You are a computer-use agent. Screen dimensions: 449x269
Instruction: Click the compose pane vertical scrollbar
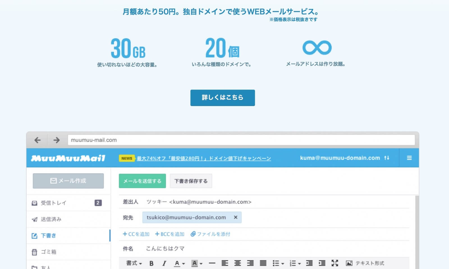coord(417,232)
